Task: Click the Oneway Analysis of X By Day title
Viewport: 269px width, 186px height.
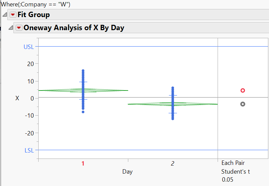Action: (74, 28)
